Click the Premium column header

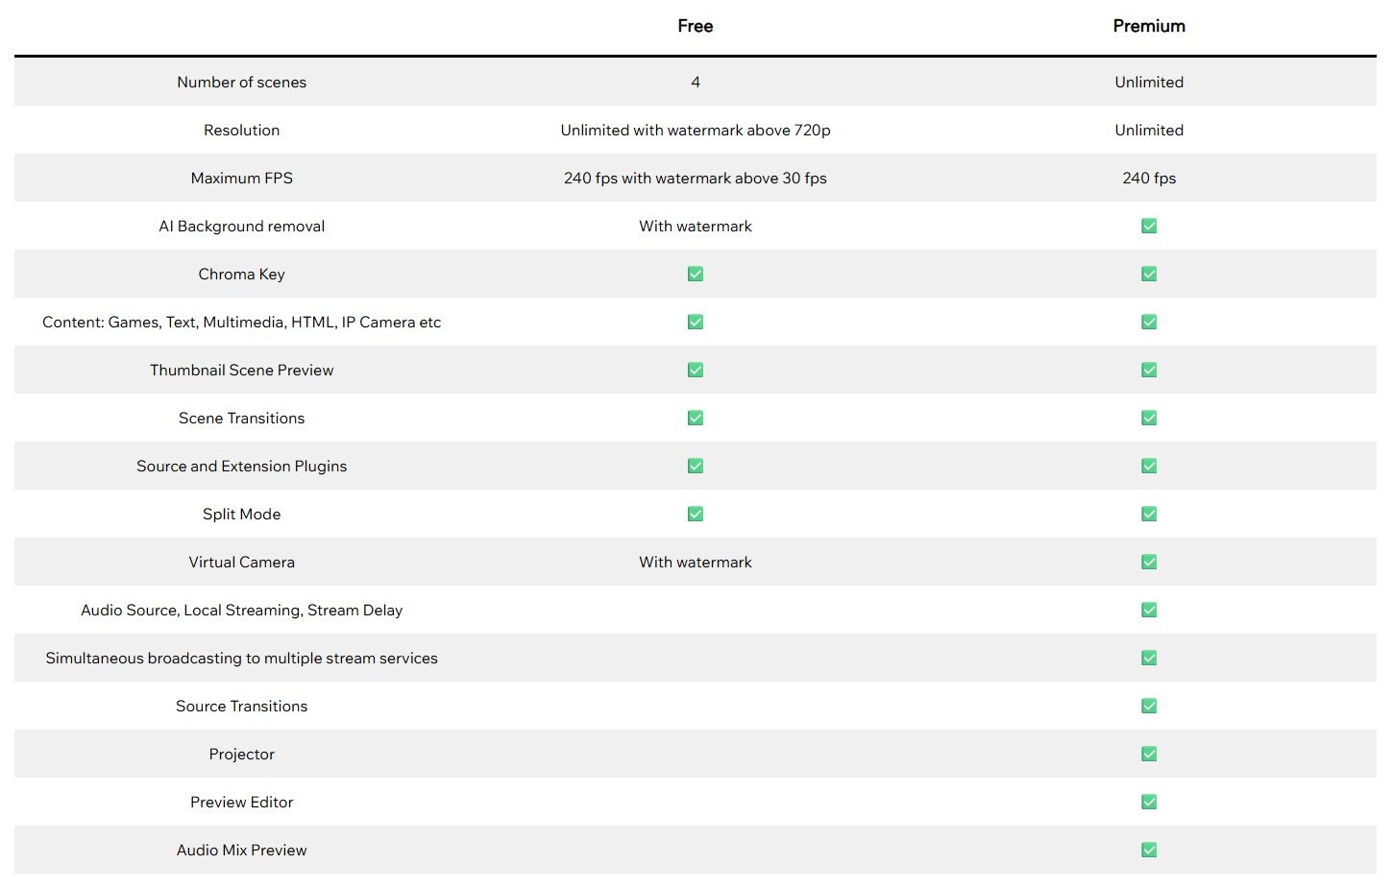[x=1149, y=26]
